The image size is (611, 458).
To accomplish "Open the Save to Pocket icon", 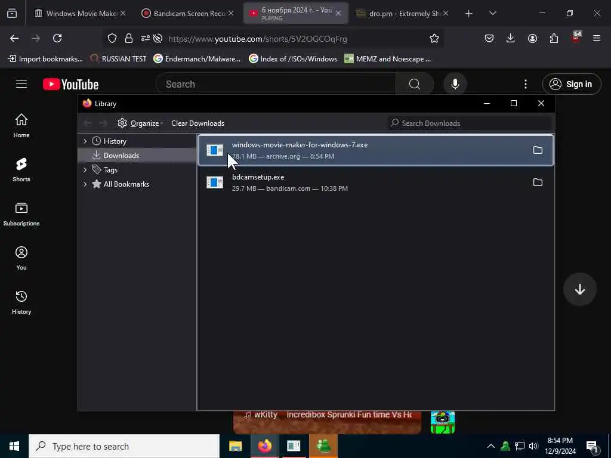I will point(489,38).
